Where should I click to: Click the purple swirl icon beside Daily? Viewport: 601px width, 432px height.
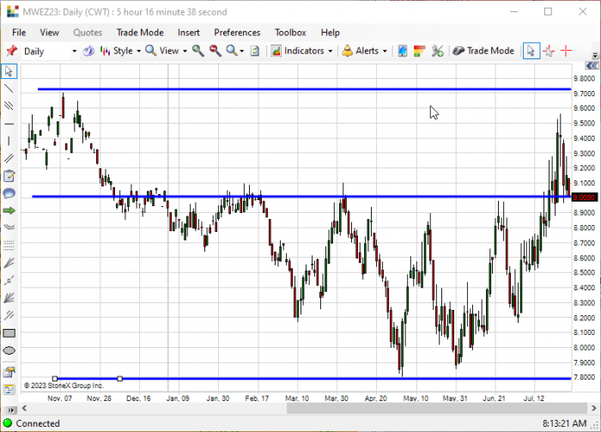(x=88, y=51)
